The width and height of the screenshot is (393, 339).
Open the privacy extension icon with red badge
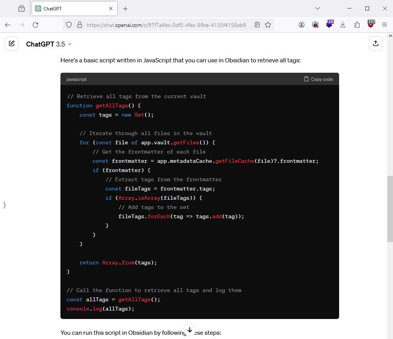pos(315,25)
